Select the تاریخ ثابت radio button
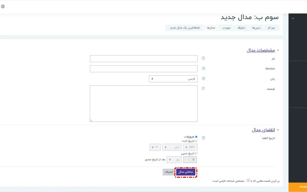This screenshot has height=192, width=307. coord(196,141)
